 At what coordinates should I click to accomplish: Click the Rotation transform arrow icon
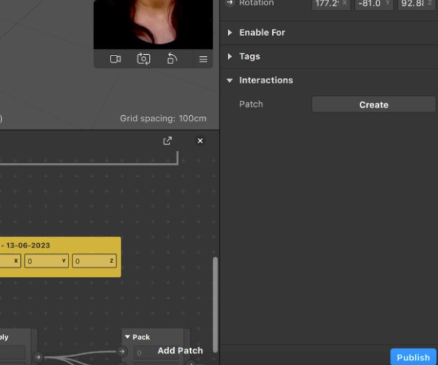(x=230, y=3)
